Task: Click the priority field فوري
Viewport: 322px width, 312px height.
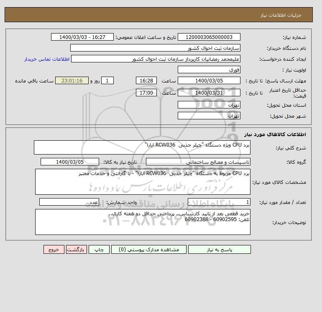Action: point(209,70)
